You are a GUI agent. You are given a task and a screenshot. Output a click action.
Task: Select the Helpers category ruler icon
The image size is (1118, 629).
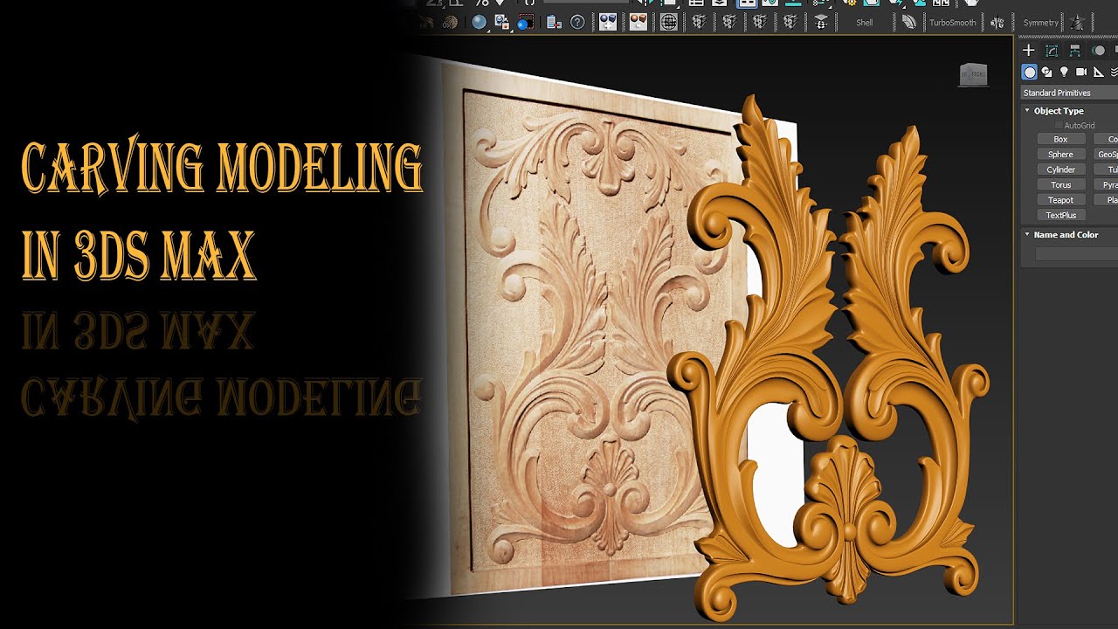[x=1099, y=73]
